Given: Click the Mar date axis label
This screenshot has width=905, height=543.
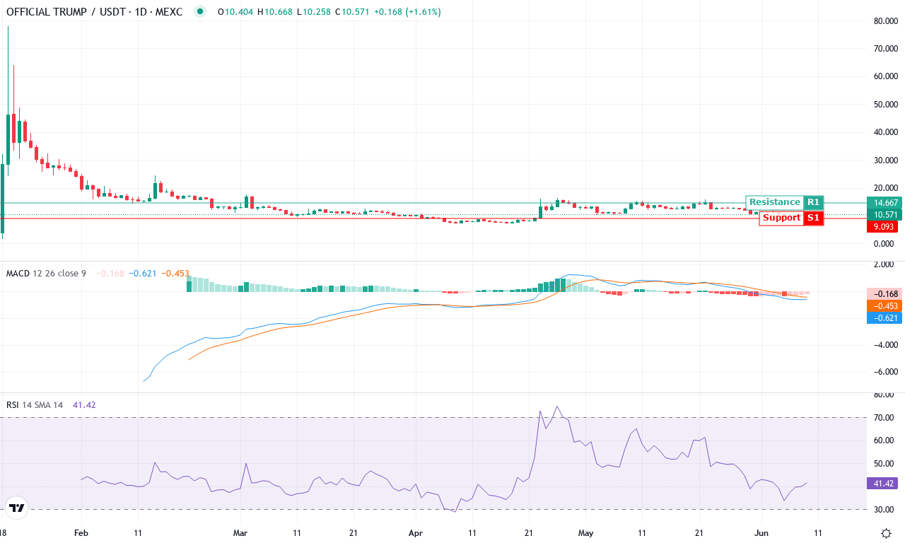Looking at the screenshot, I should point(241,532).
